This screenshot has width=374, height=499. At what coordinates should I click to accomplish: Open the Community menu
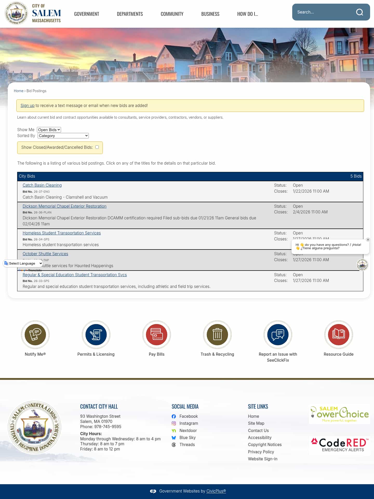coord(172,14)
